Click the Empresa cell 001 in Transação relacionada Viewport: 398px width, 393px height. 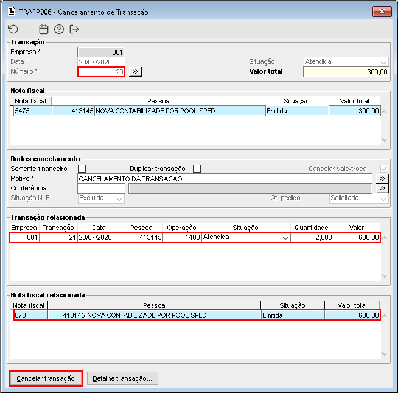[x=24, y=237]
